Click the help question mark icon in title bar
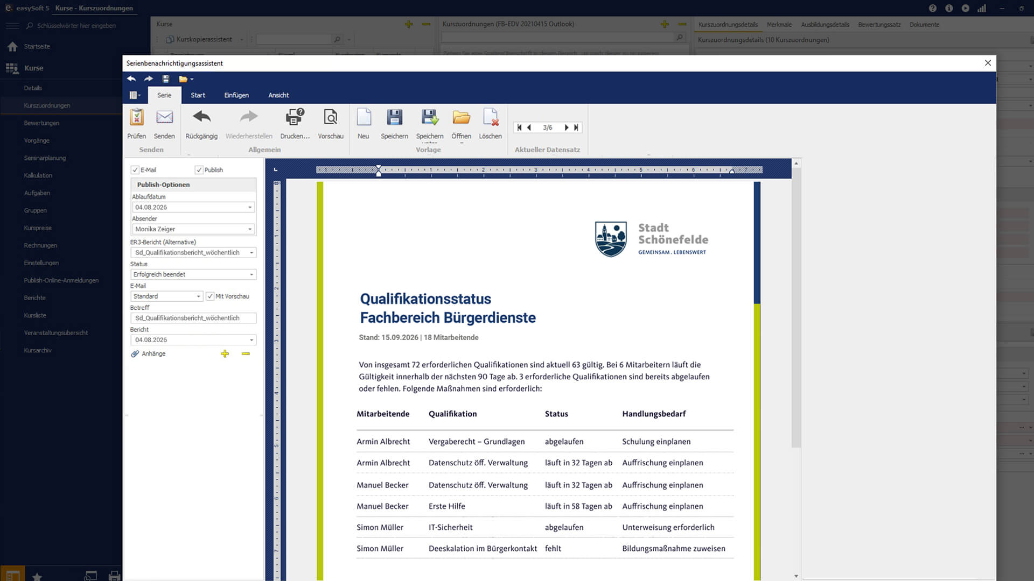 point(932,8)
